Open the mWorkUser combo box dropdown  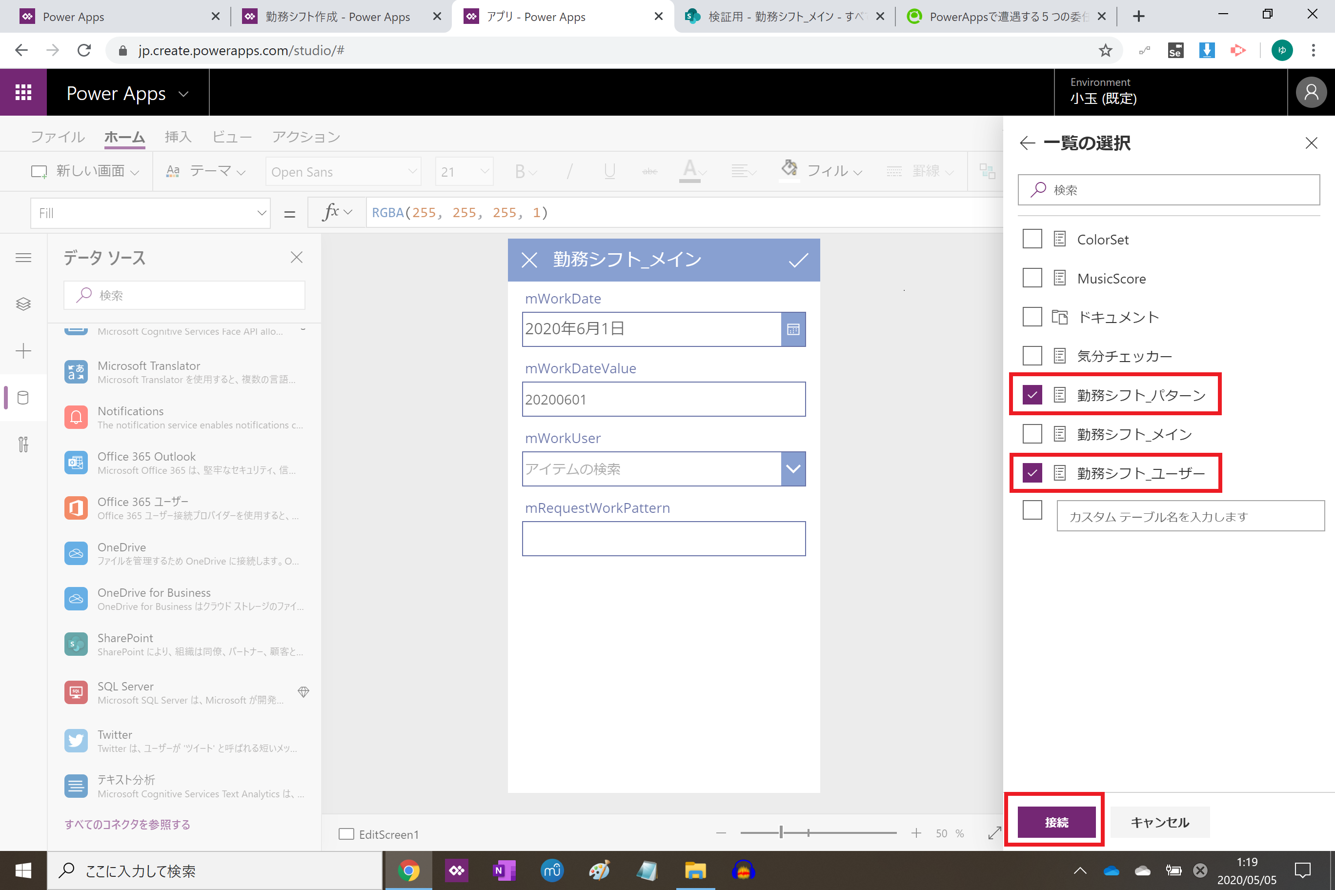pos(793,469)
